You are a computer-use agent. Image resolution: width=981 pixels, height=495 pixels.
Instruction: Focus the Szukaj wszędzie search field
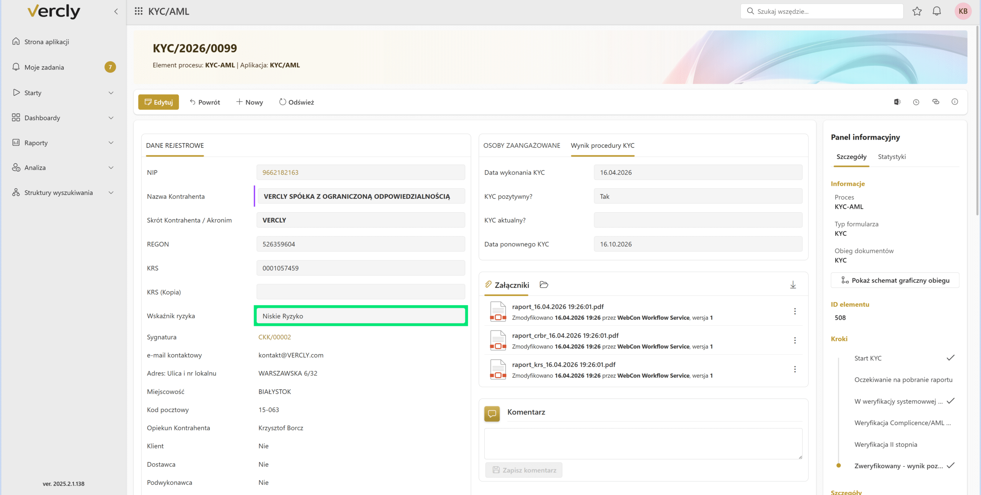click(x=822, y=11)
